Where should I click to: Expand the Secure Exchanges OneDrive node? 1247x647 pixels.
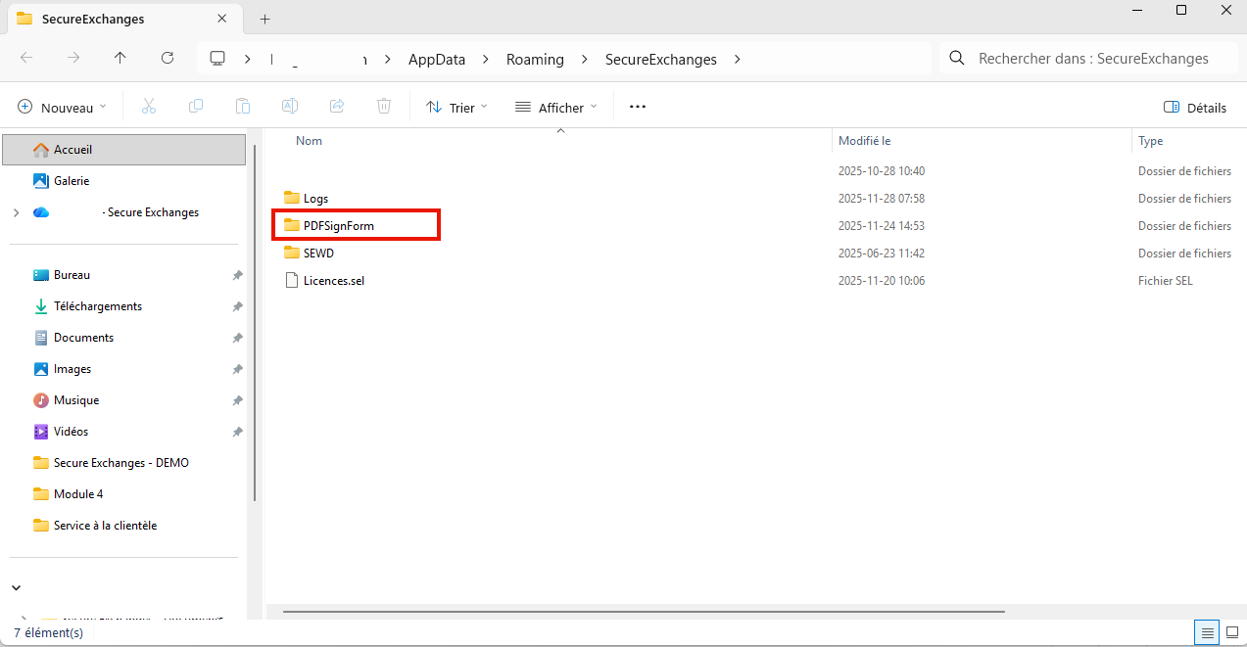tap(16, 212)
